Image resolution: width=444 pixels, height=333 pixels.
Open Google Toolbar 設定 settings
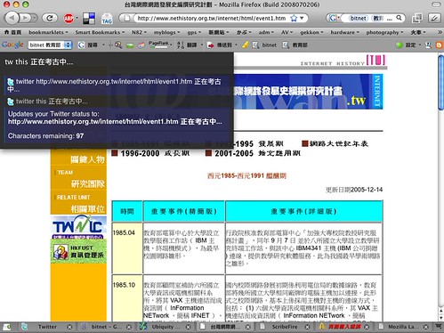pyautogui.click(x=407, y=45)
